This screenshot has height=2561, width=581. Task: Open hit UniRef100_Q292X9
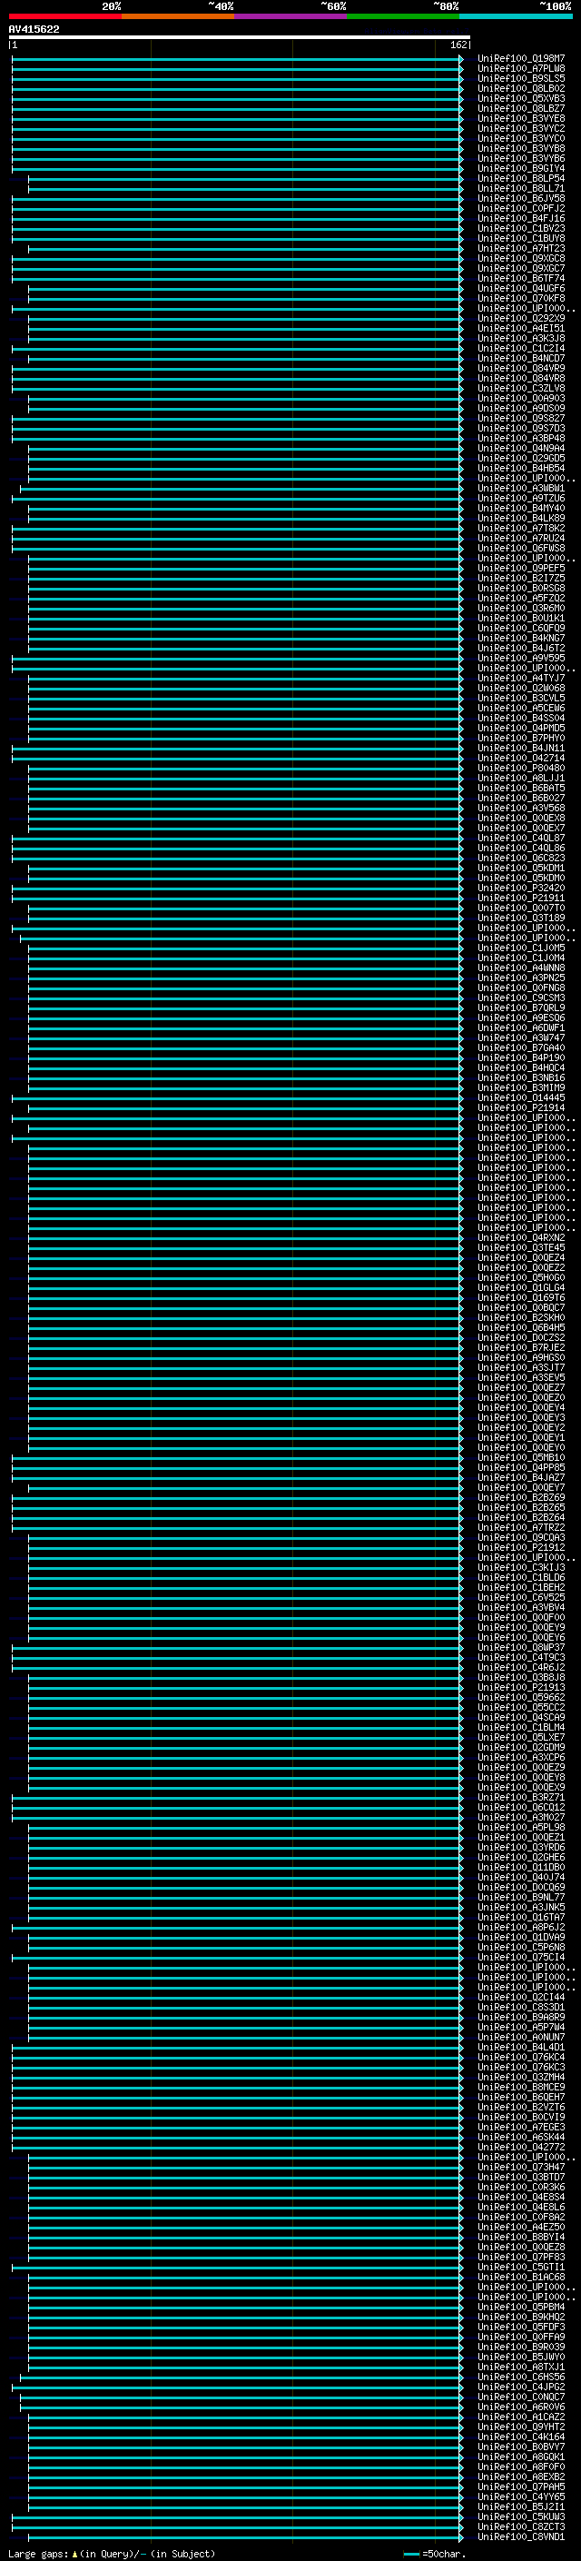[520, 318]
